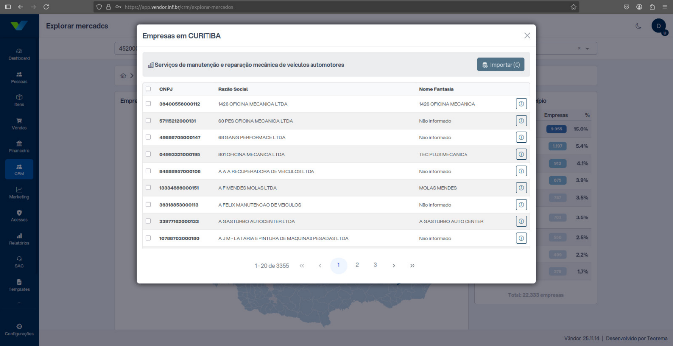The width and height of the screenshot is (673, 346).
Task: Click the Razão Social column header
Action: (x=233, y=89)
